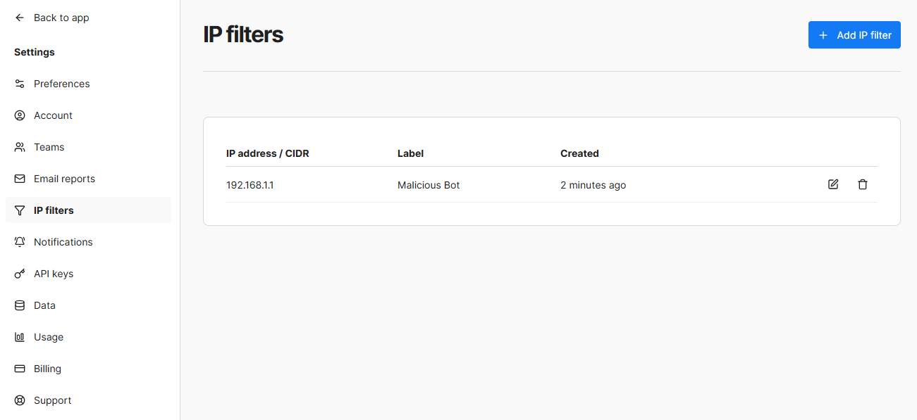Open the Notifications settings page
Viewport: 917px width, 420px height.
(x=63, y=242)
